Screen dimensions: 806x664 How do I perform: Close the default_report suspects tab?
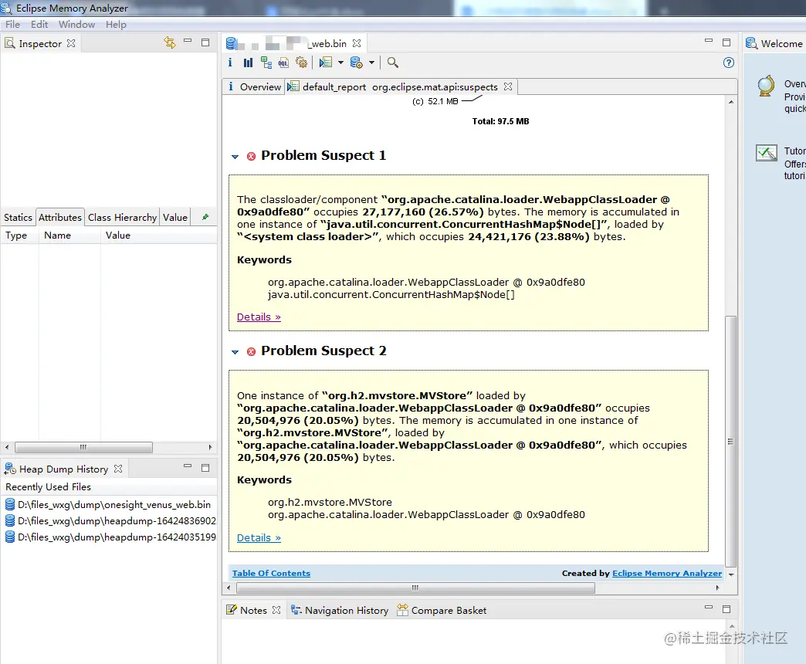508,86
